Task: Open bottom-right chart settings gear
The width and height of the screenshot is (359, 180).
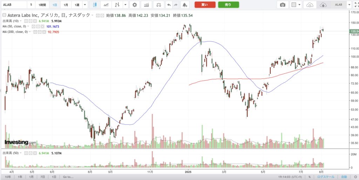Action: pyautogui.click(x=355, y=177)
